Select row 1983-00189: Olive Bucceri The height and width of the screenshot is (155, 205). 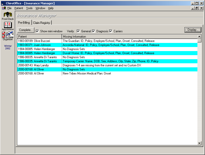[x=107, y=41]
